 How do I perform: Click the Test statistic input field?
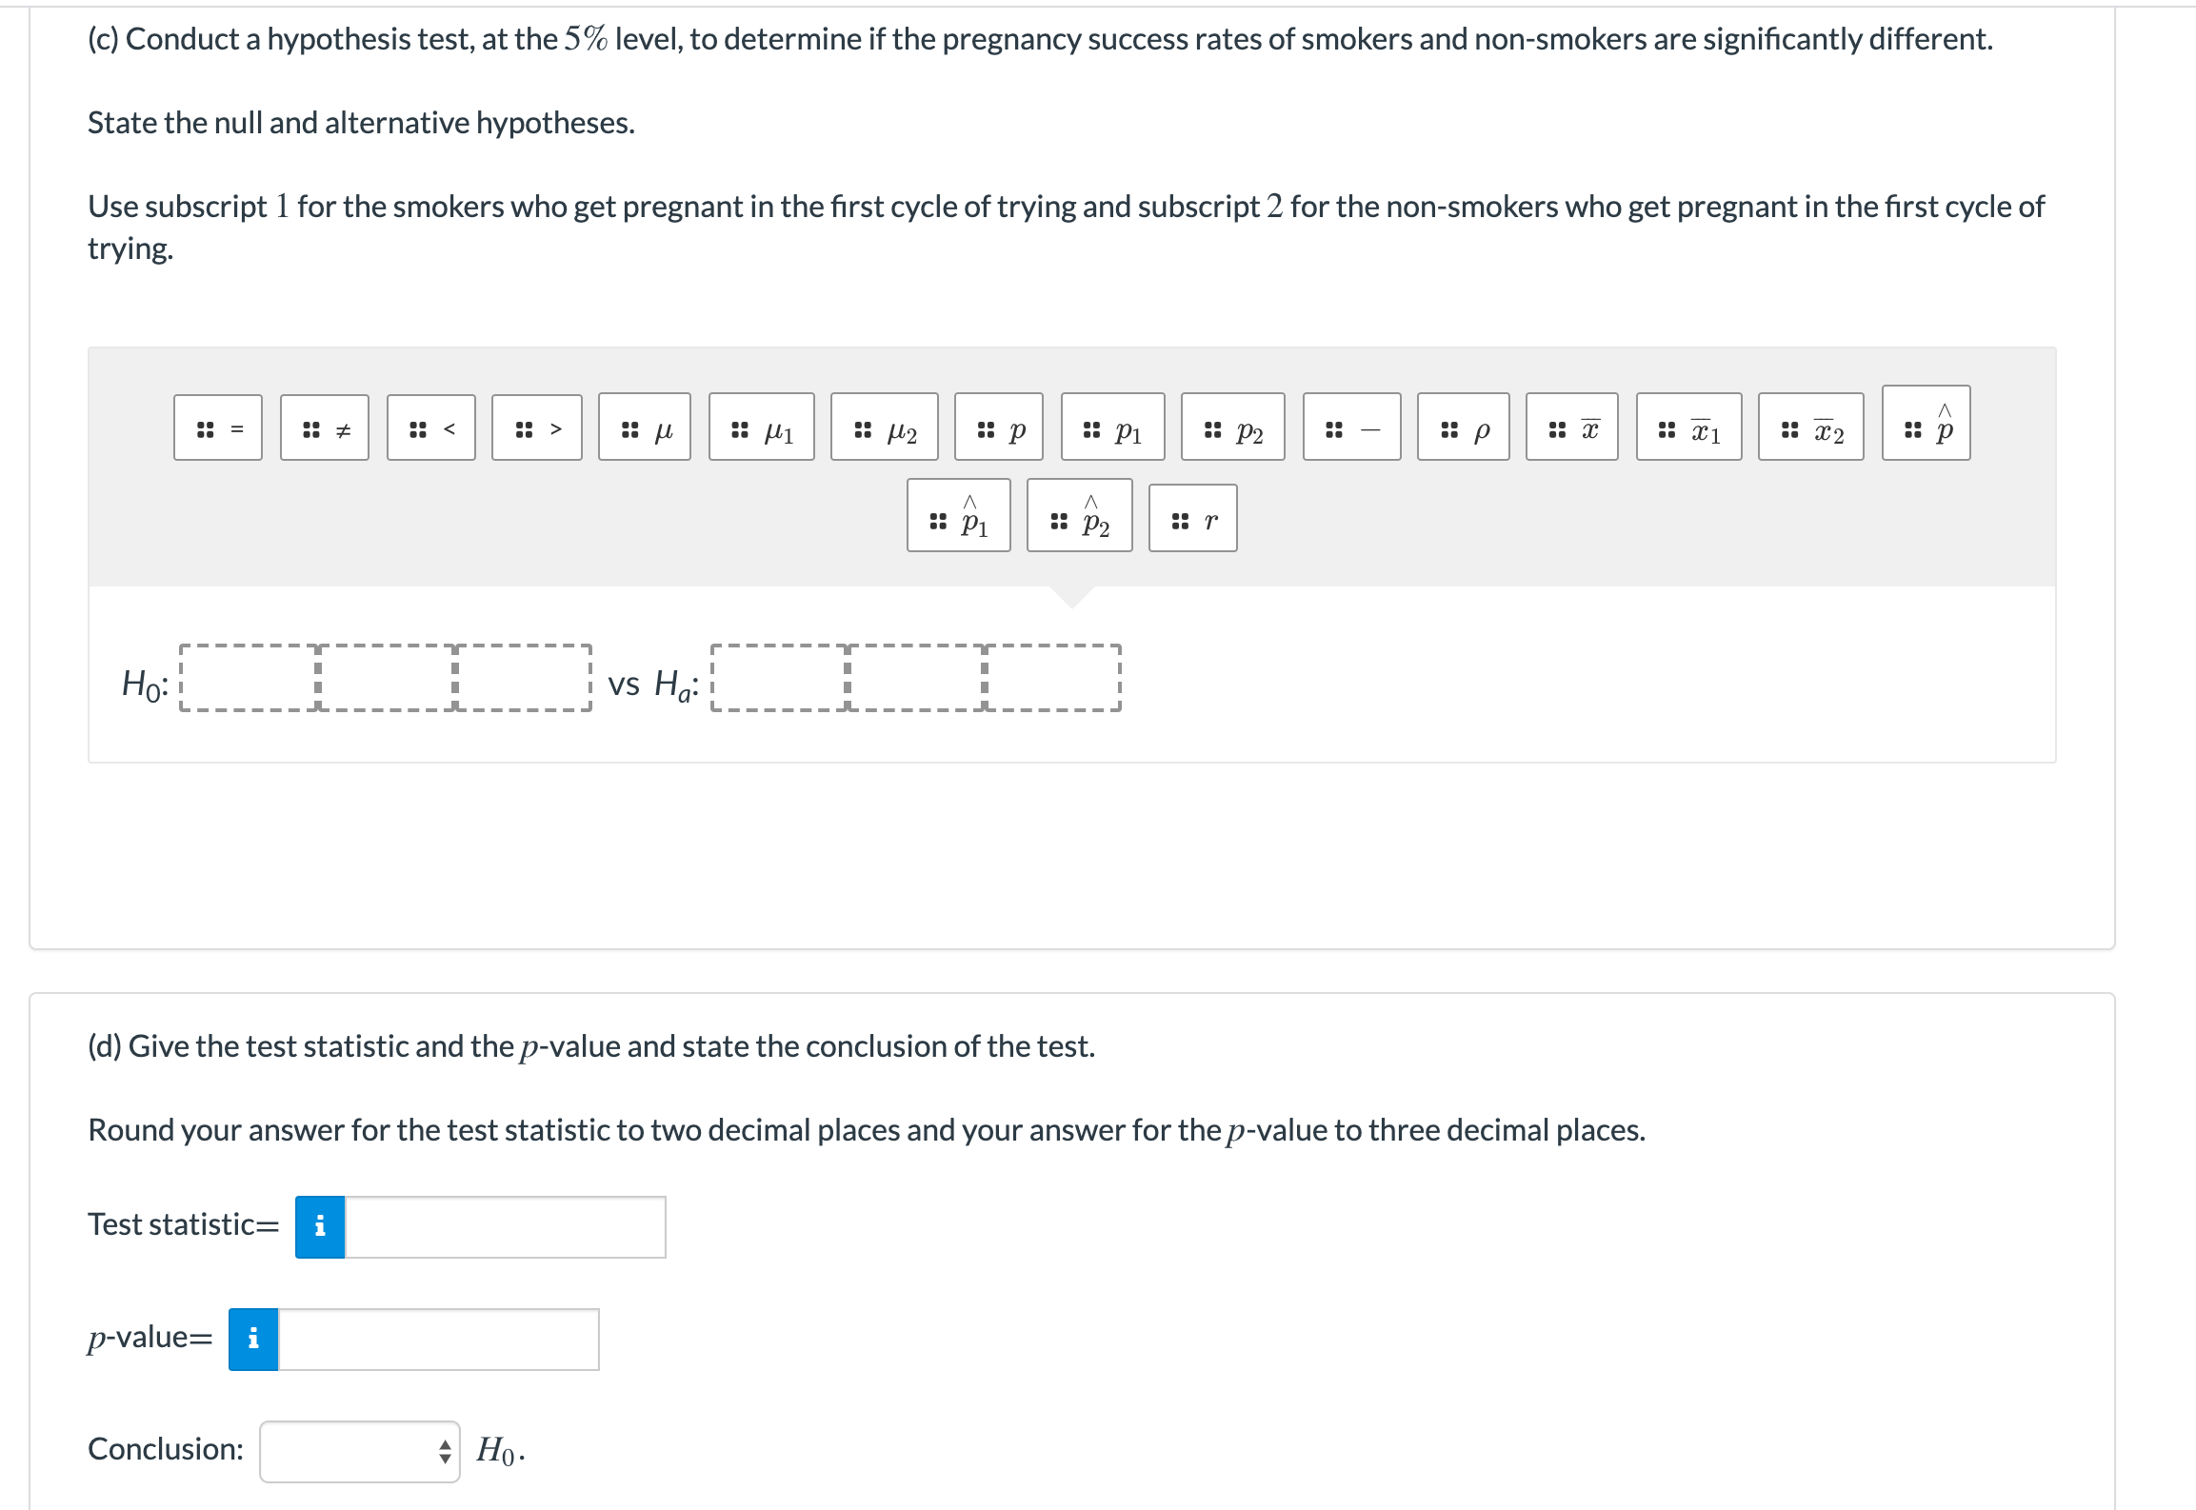(505, 1227)
